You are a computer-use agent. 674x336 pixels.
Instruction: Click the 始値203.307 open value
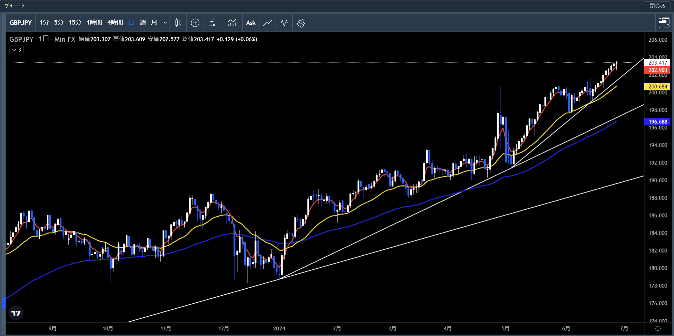(x=94, y=39)
